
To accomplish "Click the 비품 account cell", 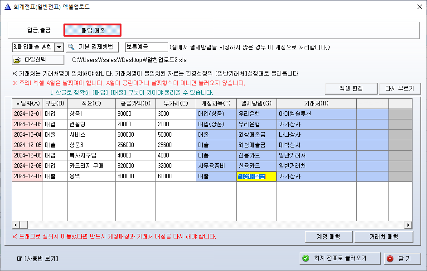I will click(x=216, y=156).
